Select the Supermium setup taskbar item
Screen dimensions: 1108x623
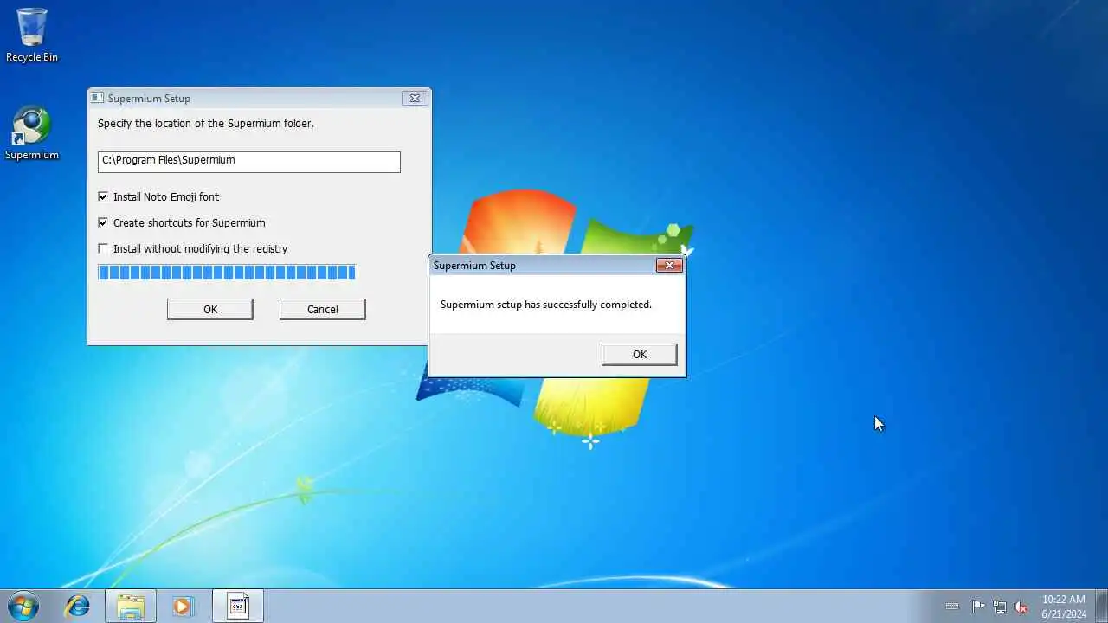[x=238, y=606]
